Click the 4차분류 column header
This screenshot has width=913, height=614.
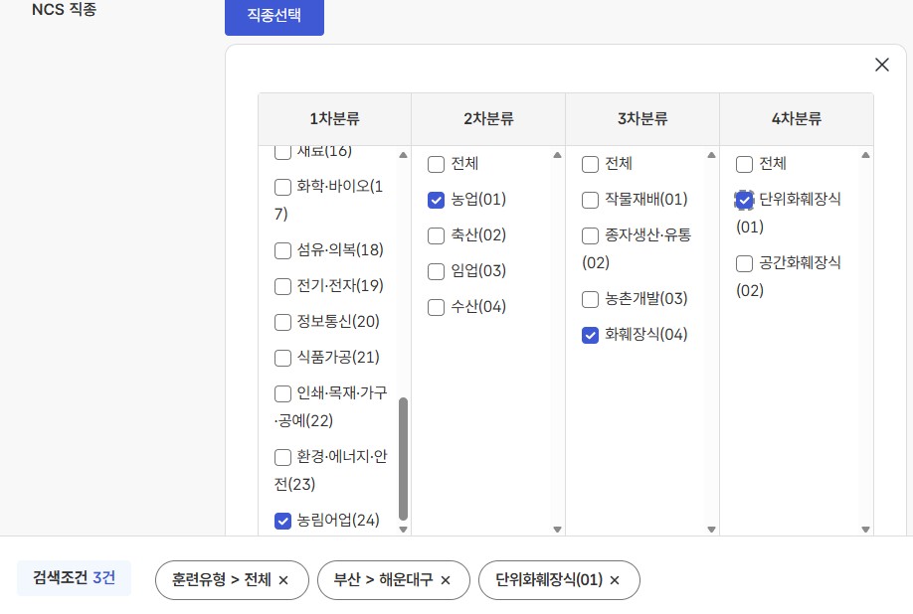[x=796, y=119]
